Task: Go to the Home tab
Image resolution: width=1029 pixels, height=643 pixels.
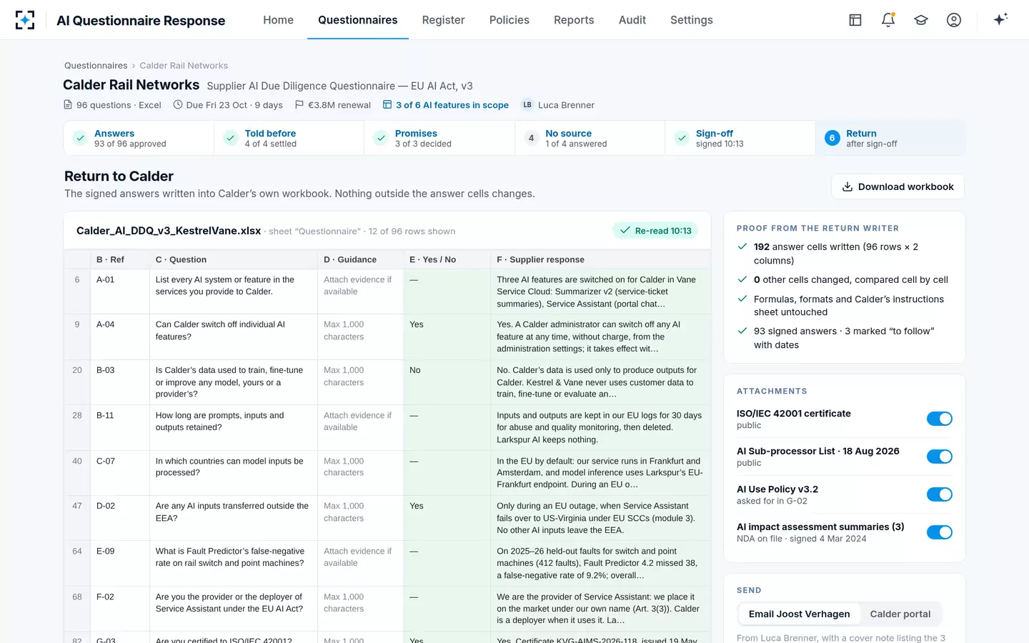Action: click(278, 20)
